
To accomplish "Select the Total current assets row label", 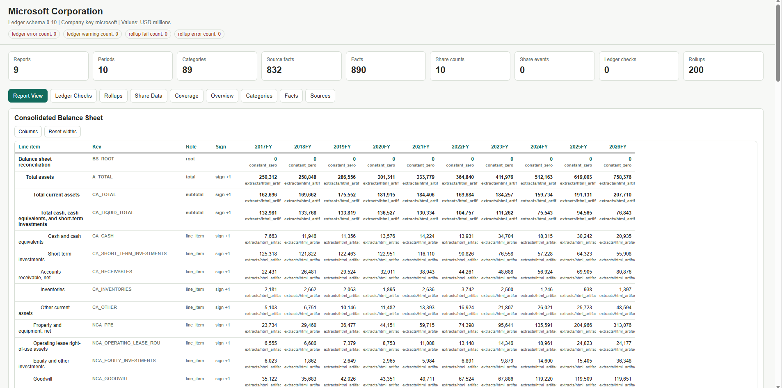I will [56, 195].
